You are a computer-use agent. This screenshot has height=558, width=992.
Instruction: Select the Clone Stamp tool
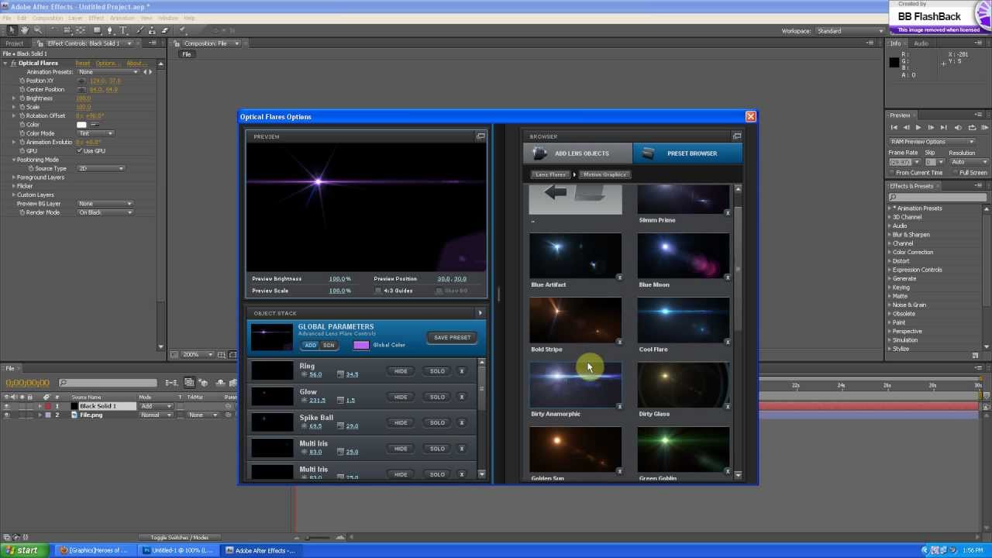152,30
